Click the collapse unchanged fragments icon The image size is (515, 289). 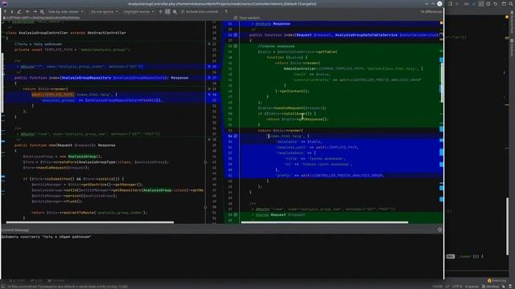click(x=160, y=11)
